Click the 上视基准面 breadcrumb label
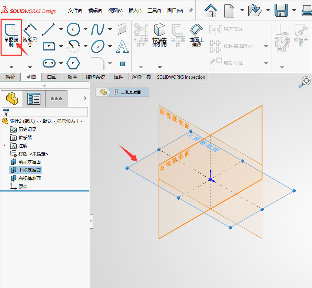Image resolution: width=312 pixels, height=288 pixels. click(x=131, y=92)
